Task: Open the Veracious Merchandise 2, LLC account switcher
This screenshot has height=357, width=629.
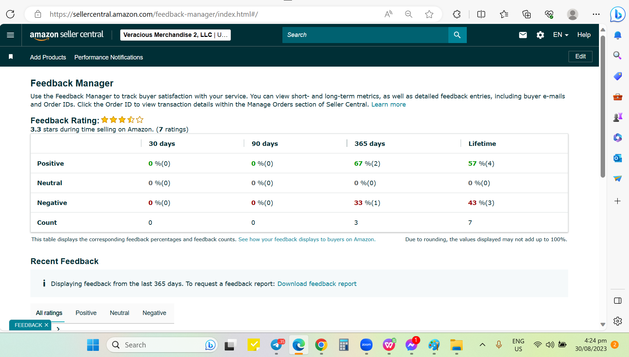Action: click(x=176, y=35)
